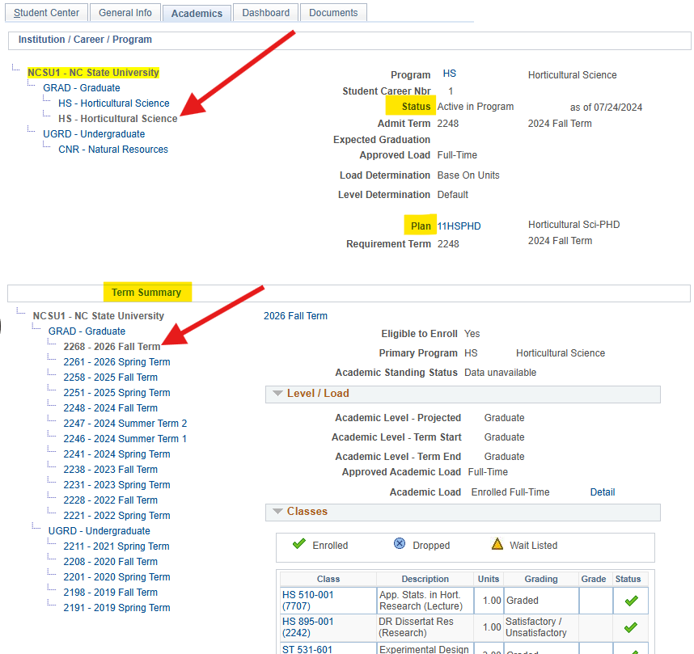Open 2247 - 2024 Summer Term 2
Image resolution: width=694 pixels, height=654 pixels.
click(125, 424)
